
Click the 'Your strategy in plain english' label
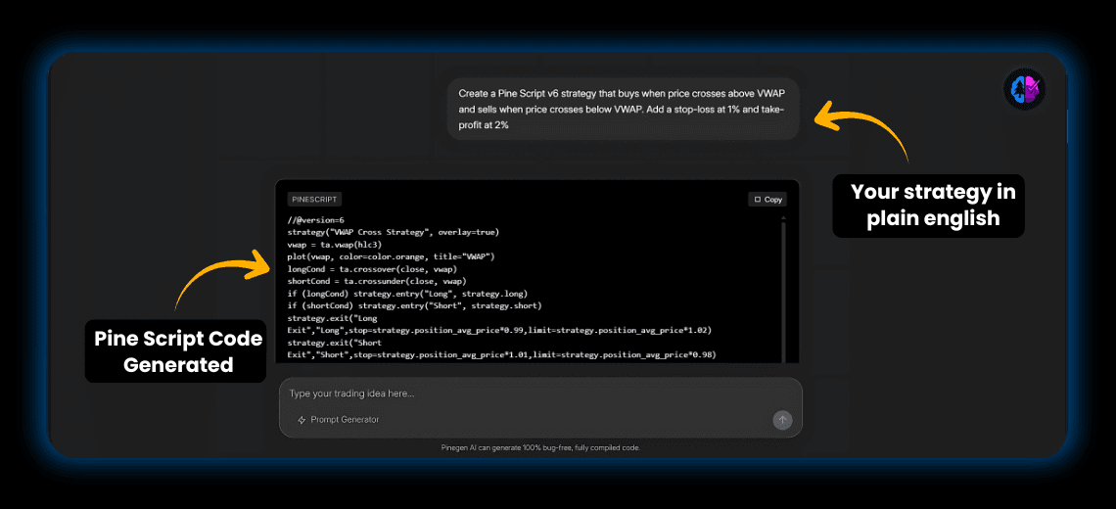coord(927,205)
